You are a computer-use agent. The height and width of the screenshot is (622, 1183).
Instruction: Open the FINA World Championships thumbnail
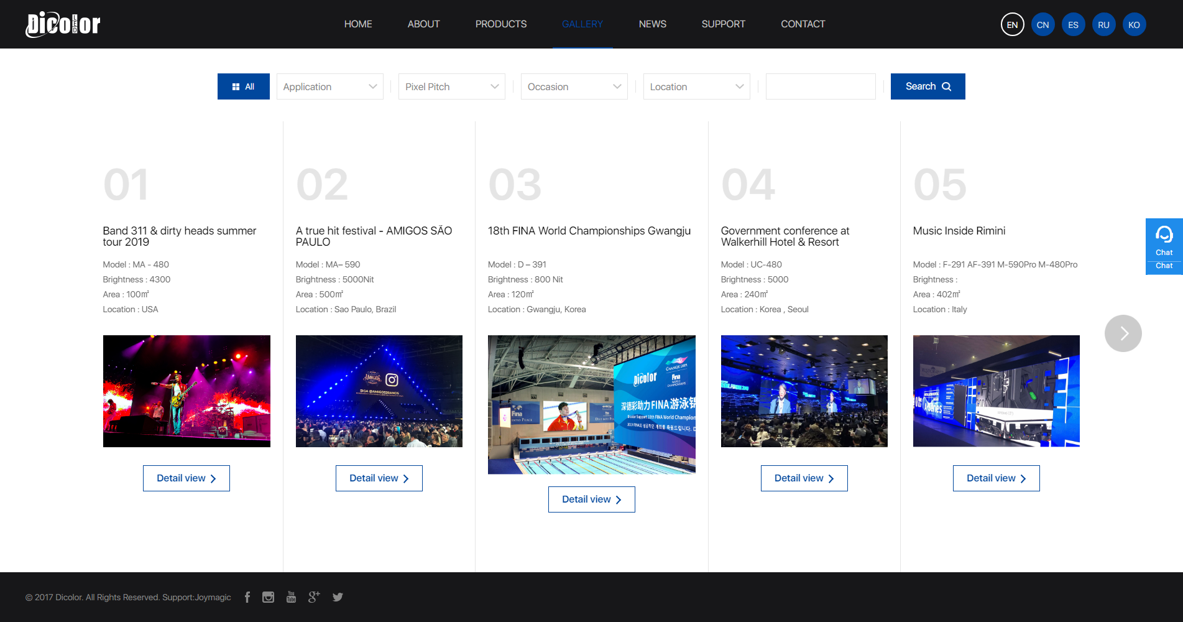591,405
